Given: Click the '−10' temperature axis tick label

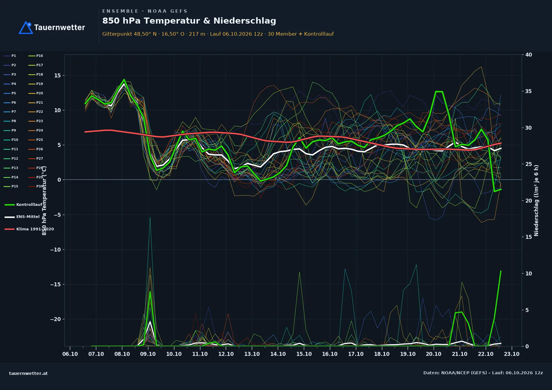Looking at the screenshot, I should coord(56,250).
